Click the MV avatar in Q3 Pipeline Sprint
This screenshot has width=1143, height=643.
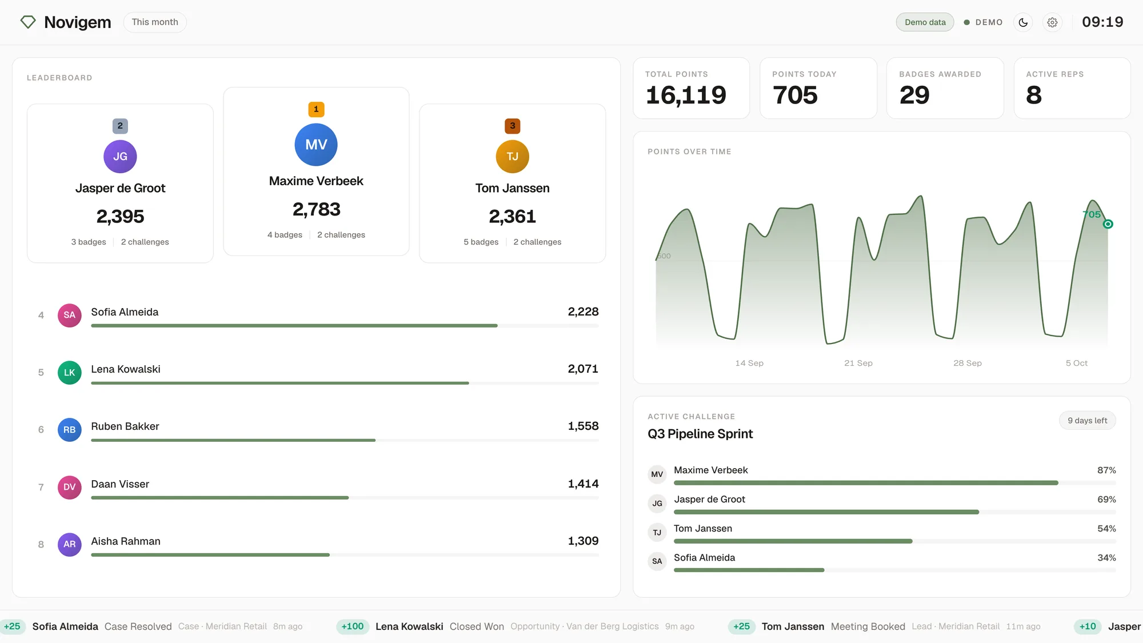click(657, 474)
